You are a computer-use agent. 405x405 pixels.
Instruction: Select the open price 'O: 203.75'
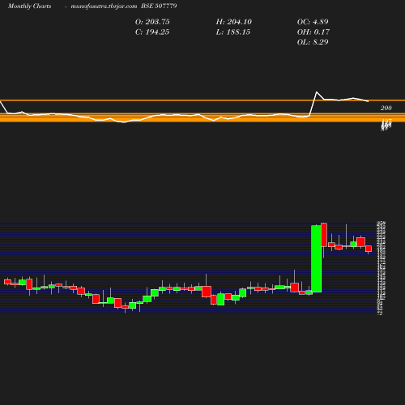[x=152, y=22]
